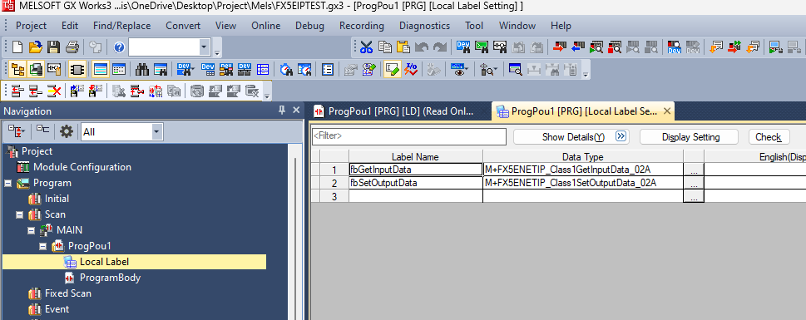Image resolution: width=806 pixels, height=320 pixels.
Task: Pin the Navigation panel
Action: coord(282,110)
